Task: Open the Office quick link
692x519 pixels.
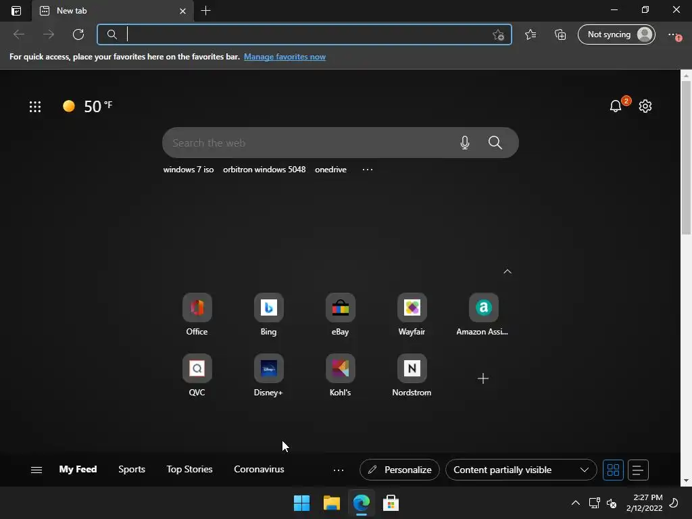Action: 197,315
